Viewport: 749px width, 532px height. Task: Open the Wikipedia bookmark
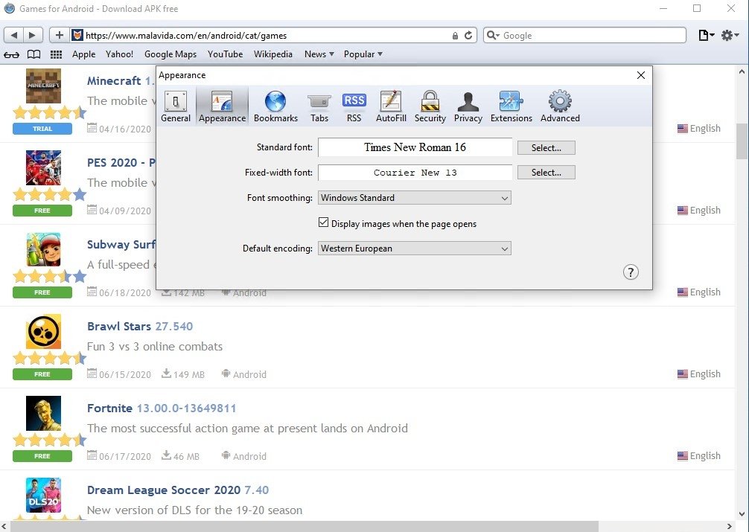point(272,54)
